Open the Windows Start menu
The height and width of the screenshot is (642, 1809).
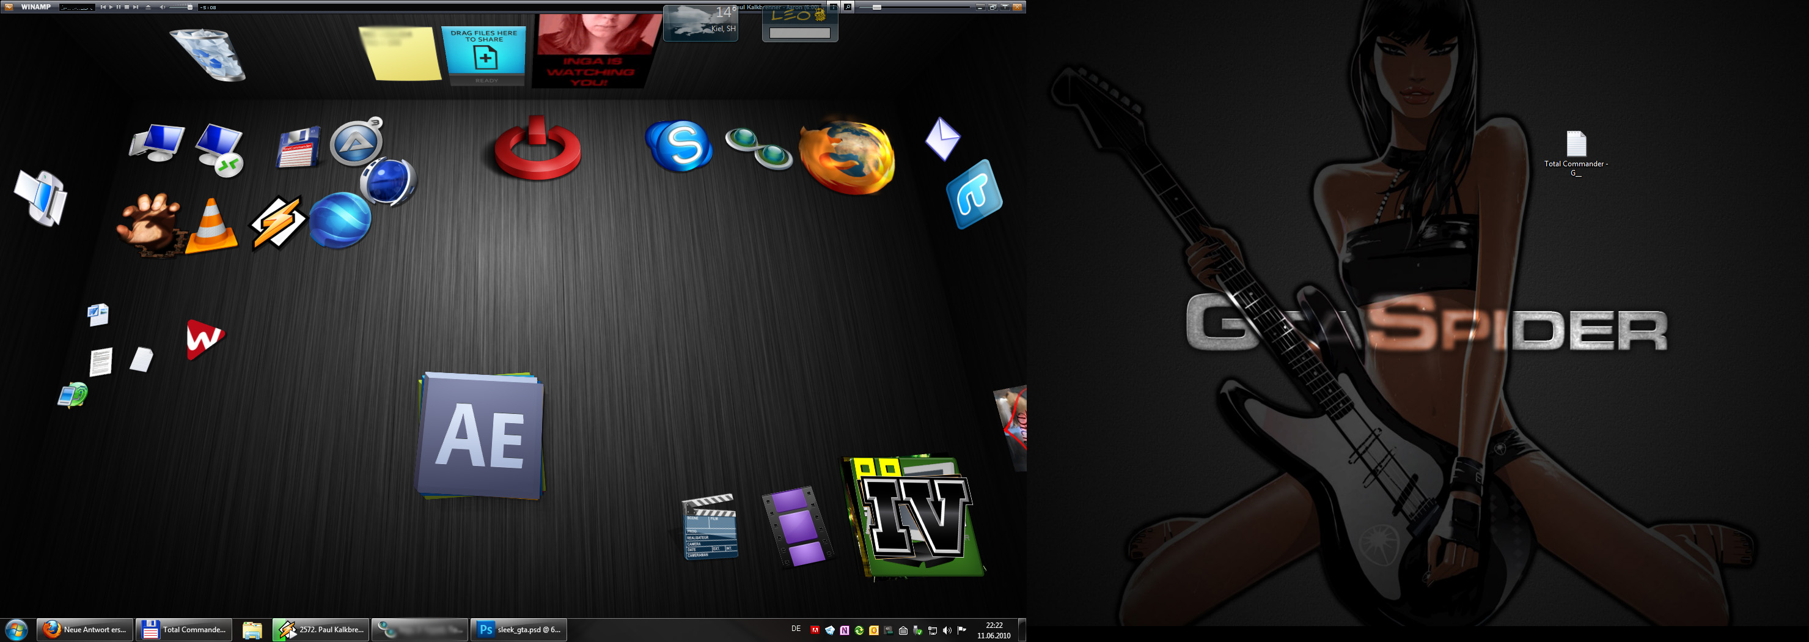(x=15, y=629)
